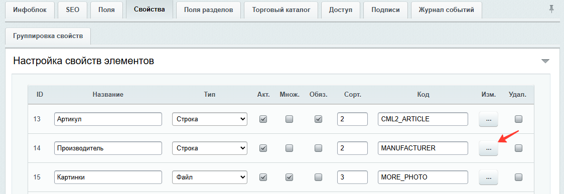Open edit dialog for Артикул property
The height and width of the screenshot is (194, 564).
[x=488, y=119]
